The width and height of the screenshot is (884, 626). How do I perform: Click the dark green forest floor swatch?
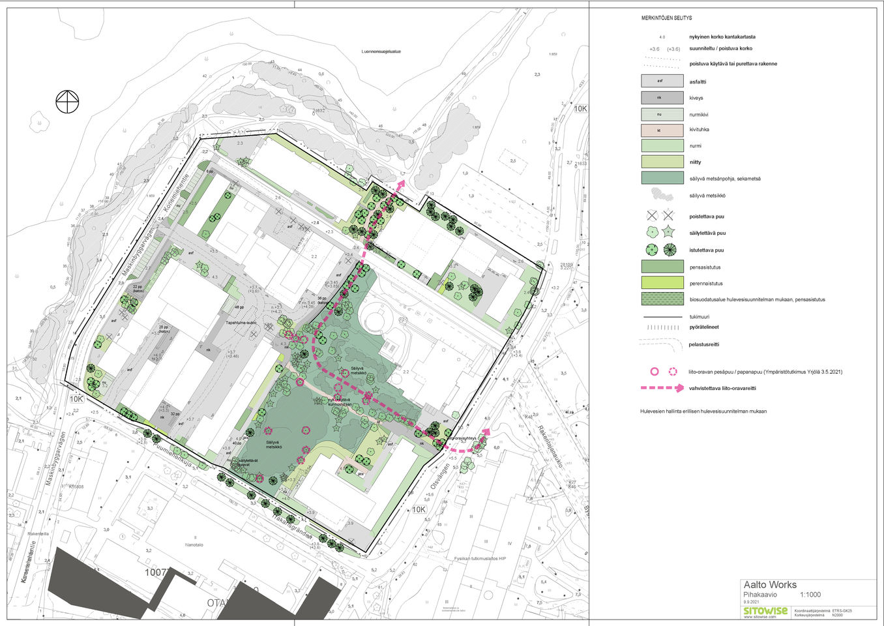point(662,178)
